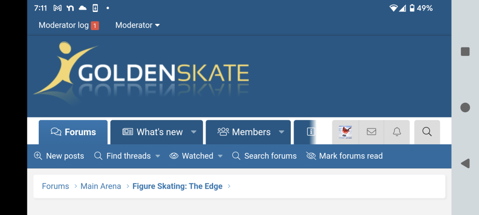Screen dimensions: 479x215
Task: Expand the What's new dropdown arrow
Action: [x=194, y=132]
